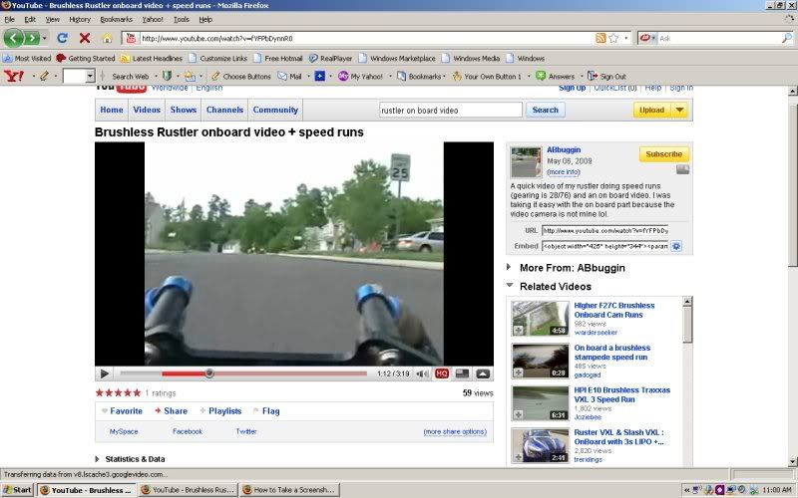Click the embed settings gear icon
The height and width of the screenshot is (498, 798).
click(x=676, y=245)
